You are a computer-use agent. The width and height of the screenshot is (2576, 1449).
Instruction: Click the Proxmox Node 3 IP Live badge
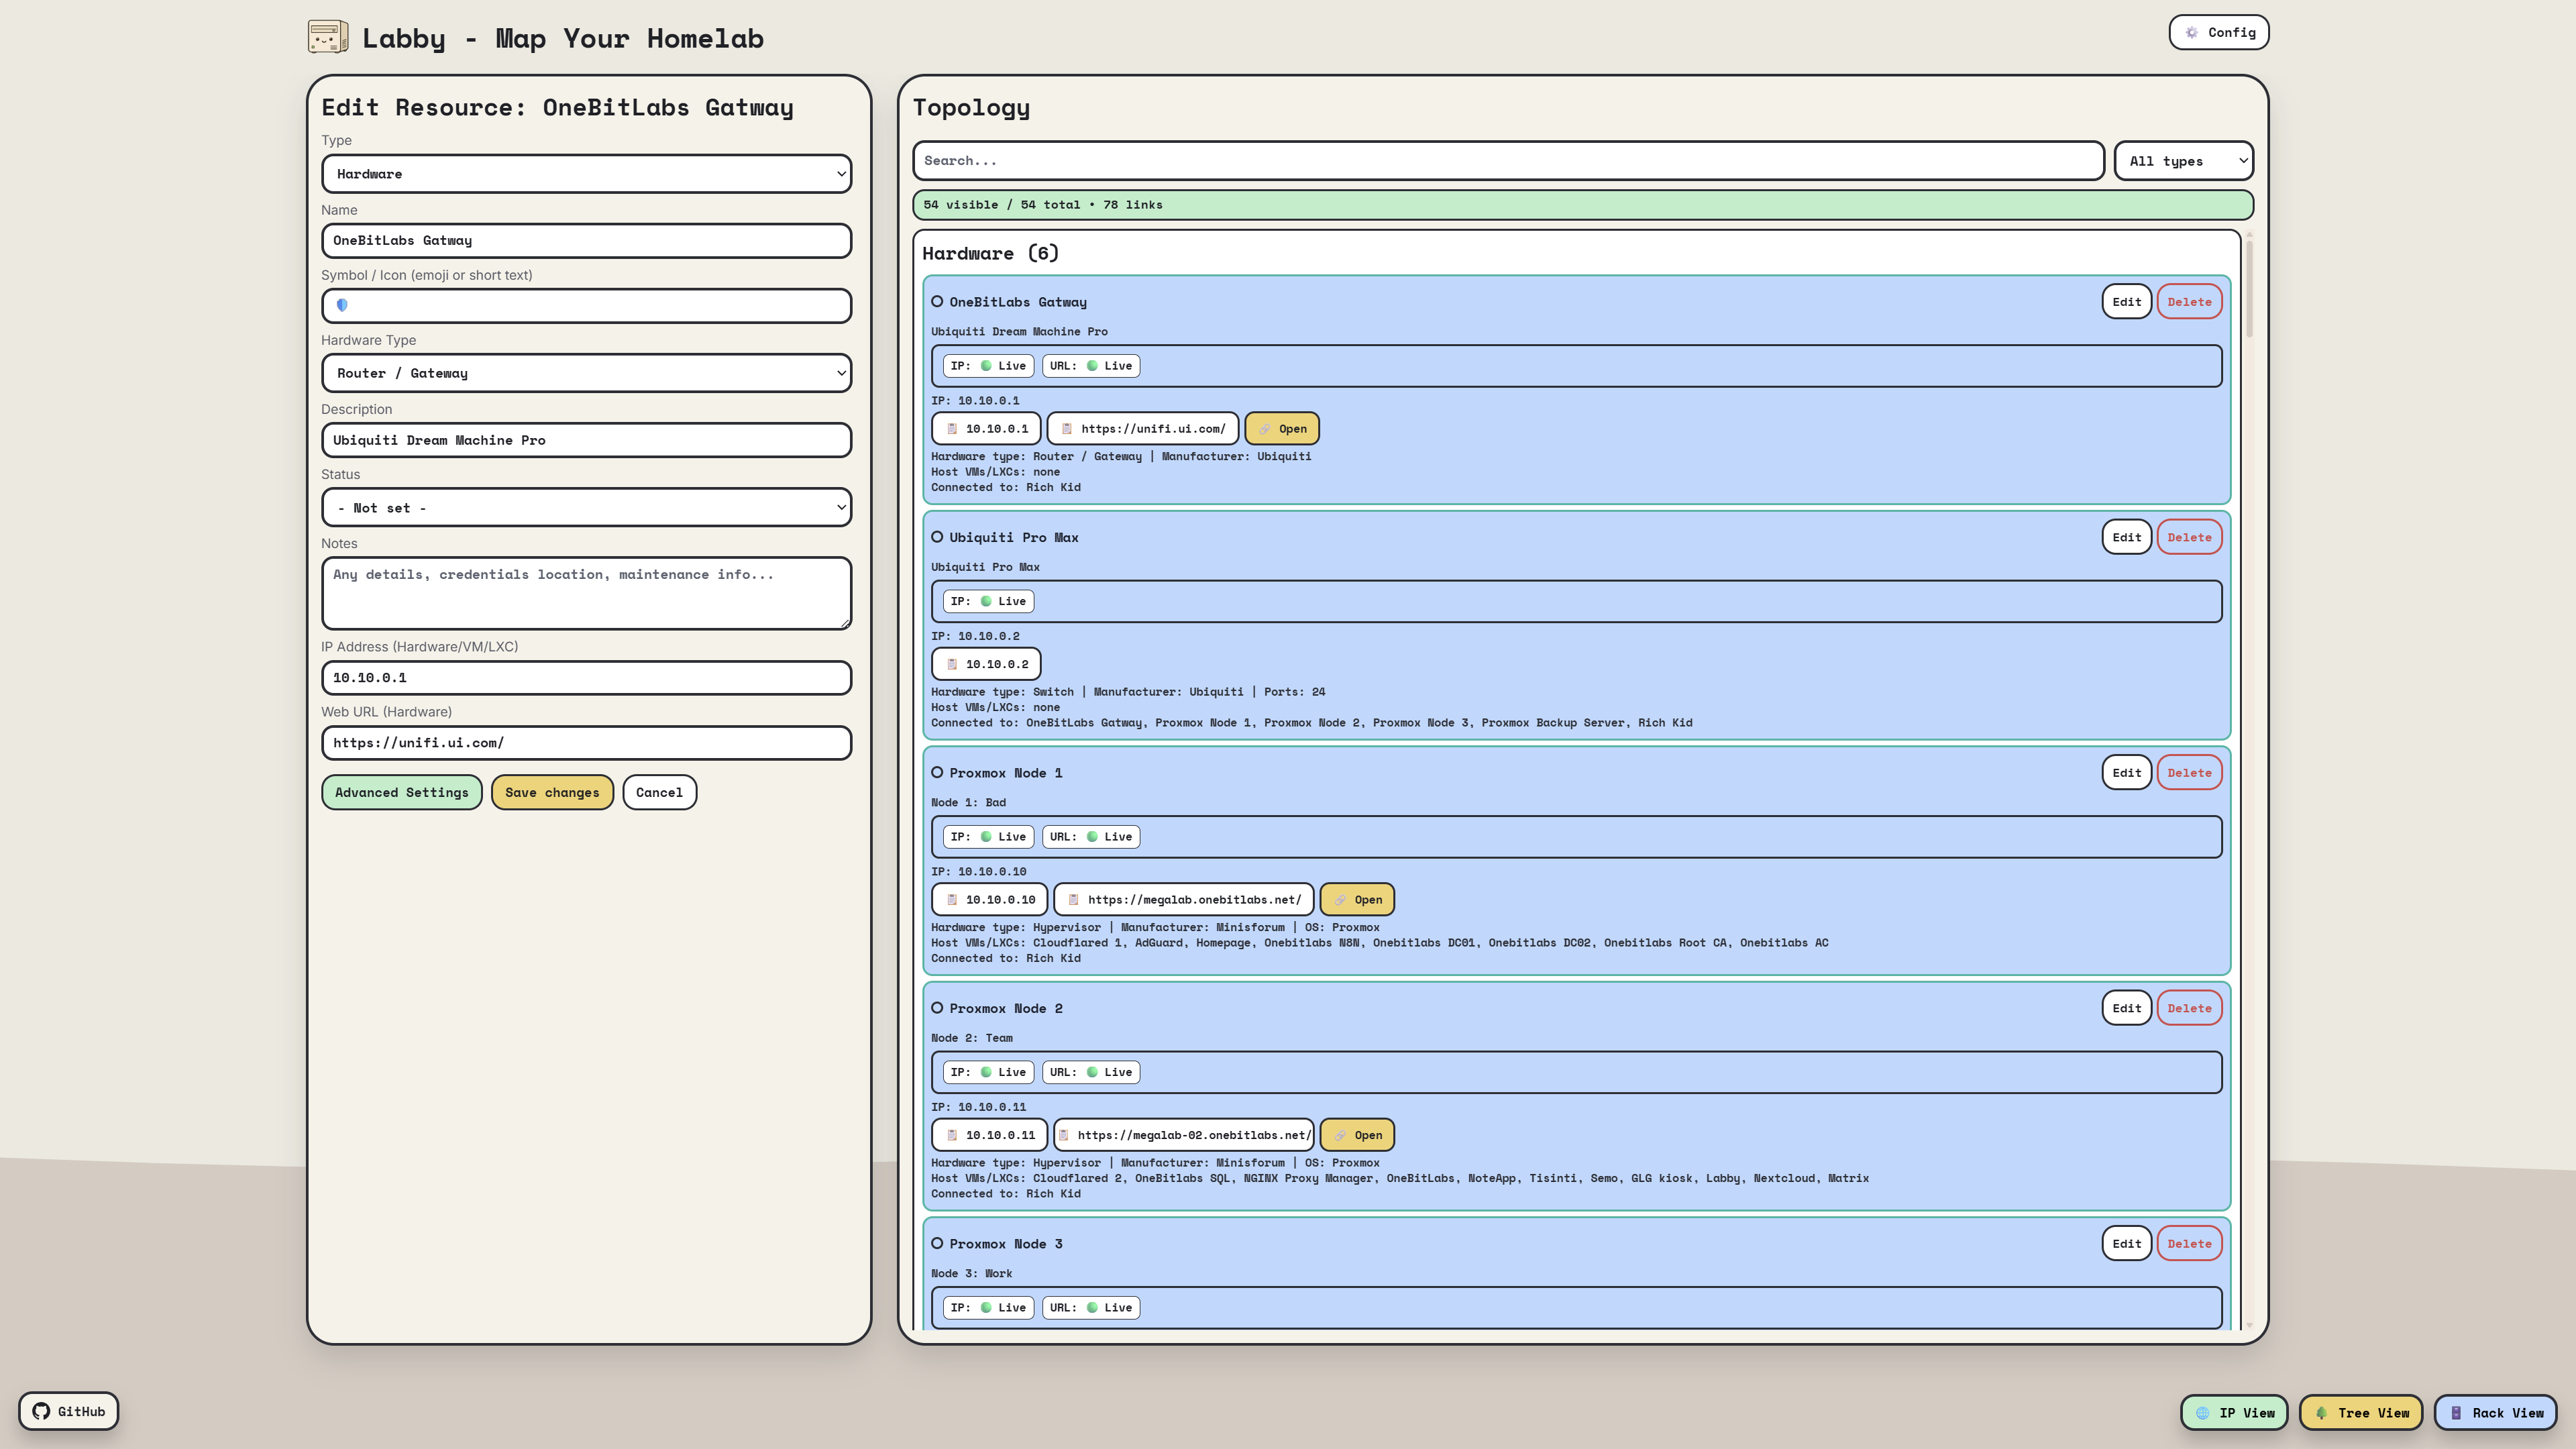(988, 1307)
